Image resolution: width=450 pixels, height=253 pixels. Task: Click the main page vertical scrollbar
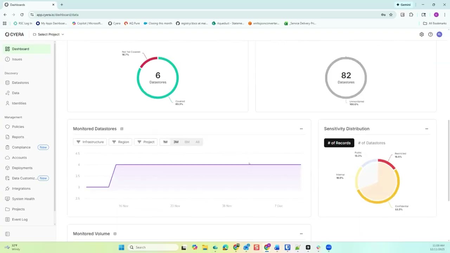(x=448, y=161)
